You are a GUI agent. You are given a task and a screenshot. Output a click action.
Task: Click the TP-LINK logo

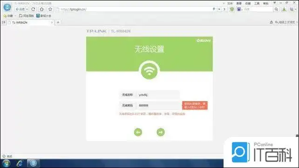(96, 31)
